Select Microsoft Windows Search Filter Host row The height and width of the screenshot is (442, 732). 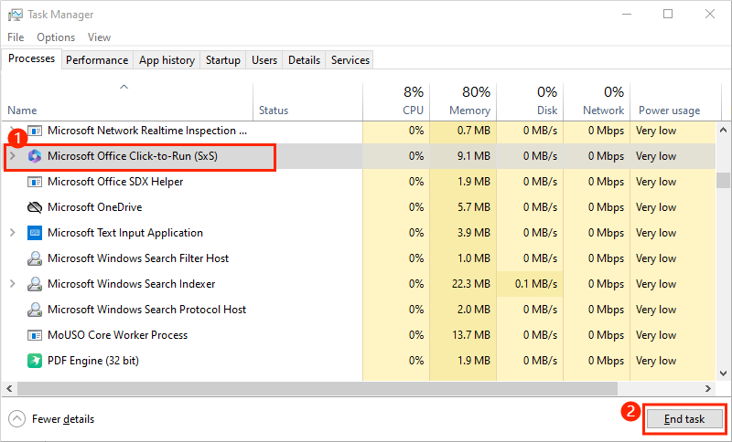(358, 258)
